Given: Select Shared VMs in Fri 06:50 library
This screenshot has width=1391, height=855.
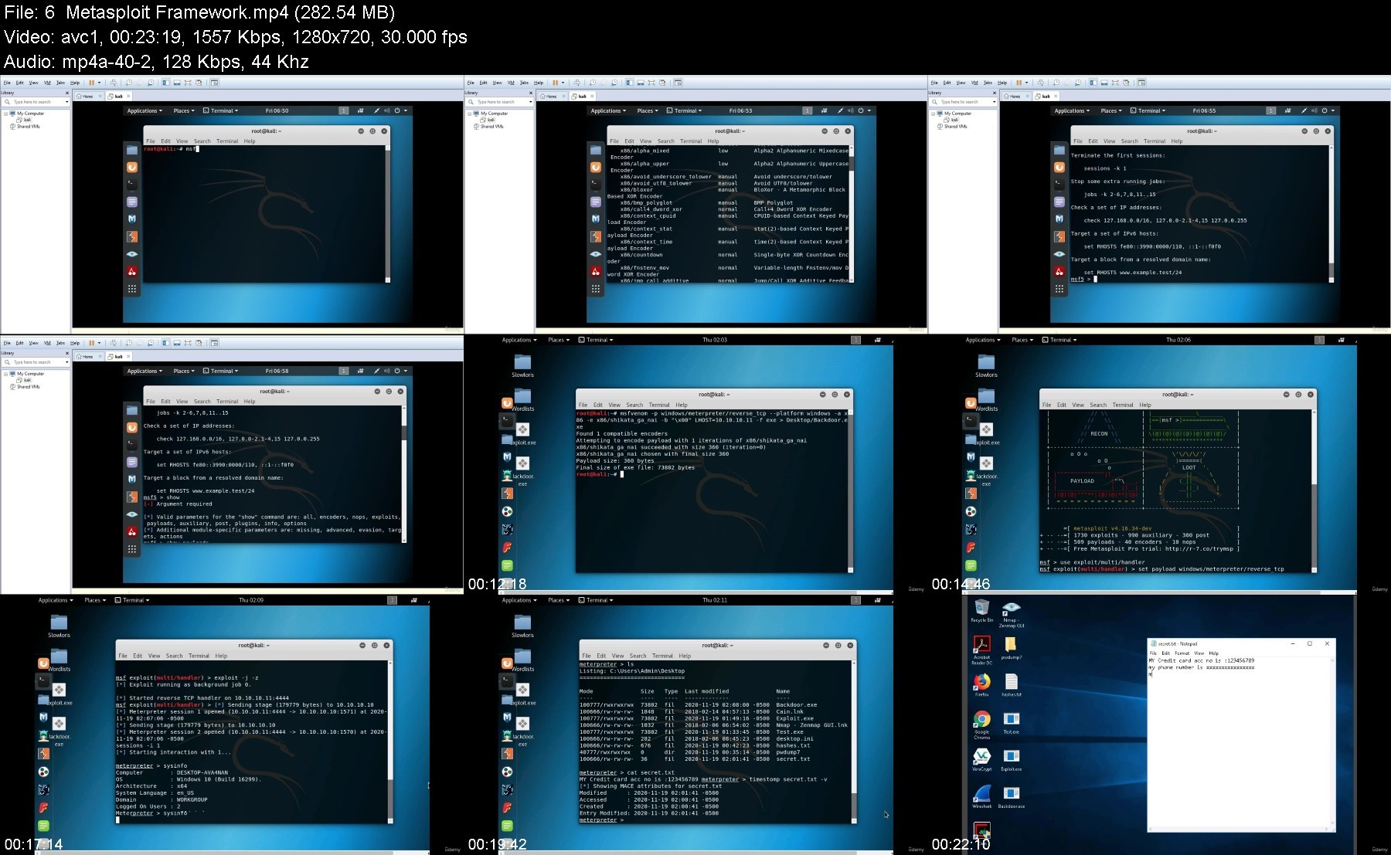Looking at the screenshot, I should pos(26,126).
